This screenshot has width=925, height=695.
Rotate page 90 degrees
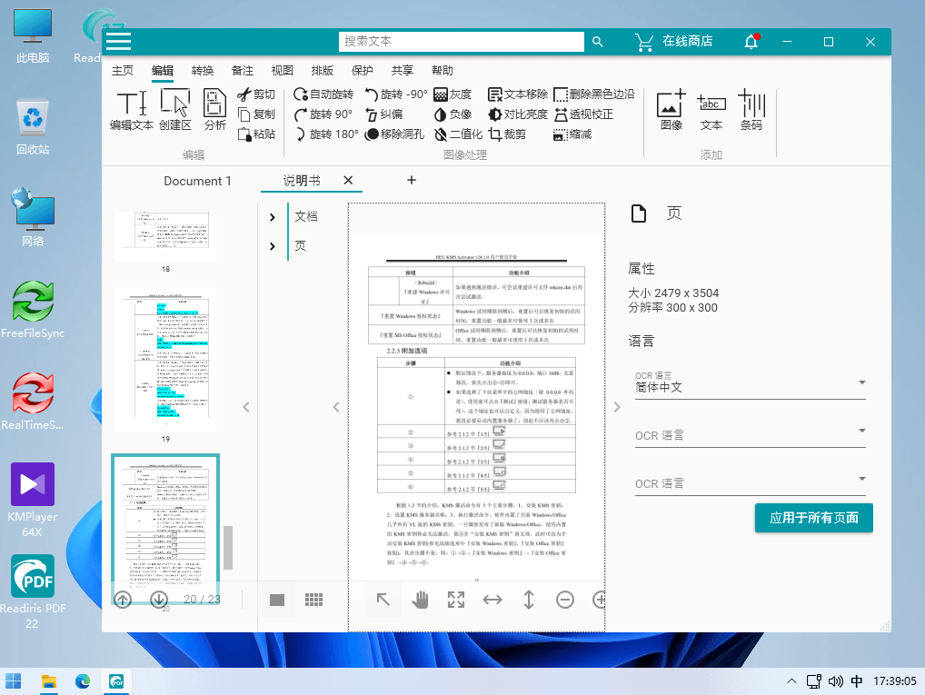coord(323,114)
